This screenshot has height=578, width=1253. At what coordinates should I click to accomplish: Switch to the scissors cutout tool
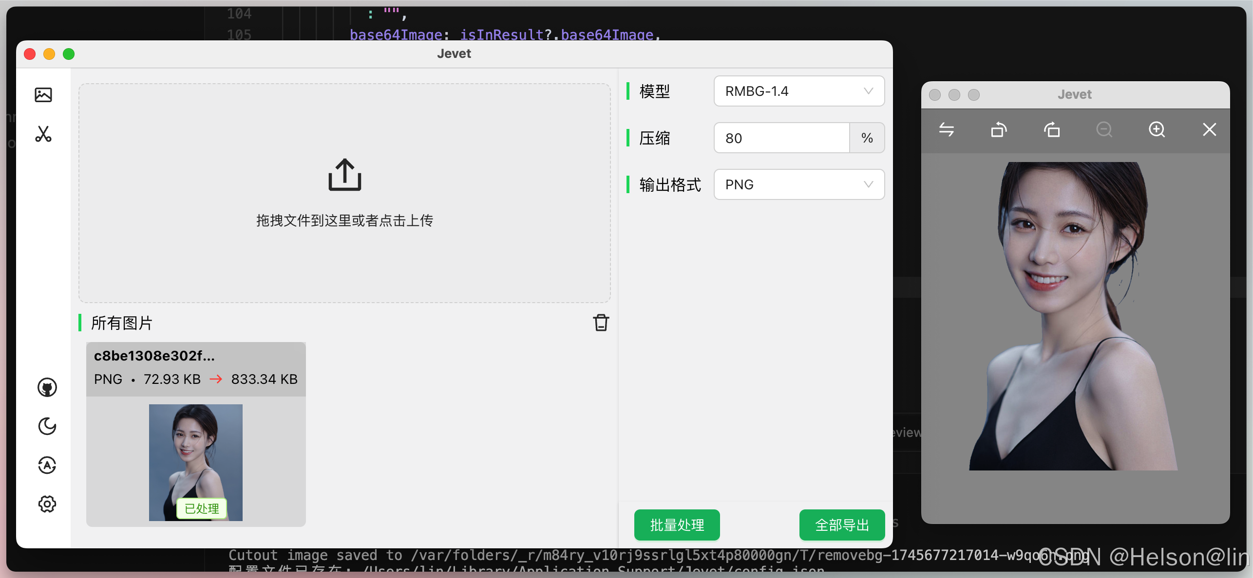43,134
